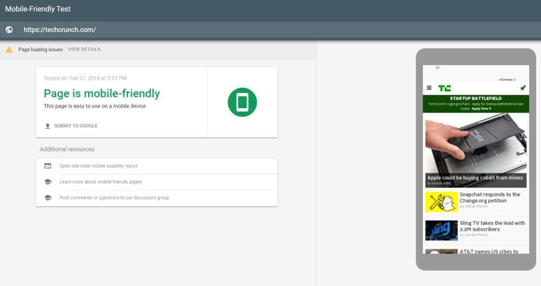Click the Mobile-Friendly Test title
The width and height of the screenshot is (541, 286).
(x=37, y=9)
